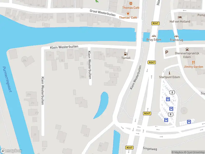The image size is (205, 154).
Task: Select the bus stop icon beside platform E
Action: 168,99
